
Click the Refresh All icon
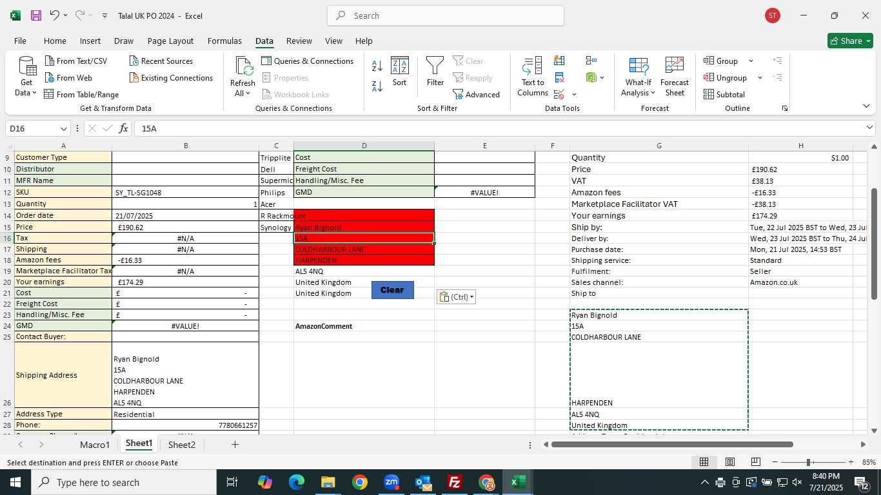coord(243,66)
